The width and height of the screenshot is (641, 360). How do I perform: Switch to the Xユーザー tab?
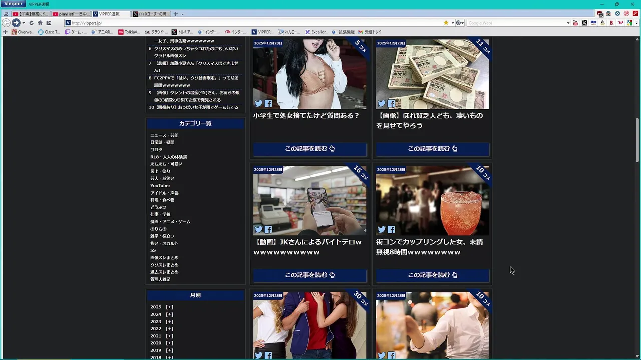coord(151,14)
